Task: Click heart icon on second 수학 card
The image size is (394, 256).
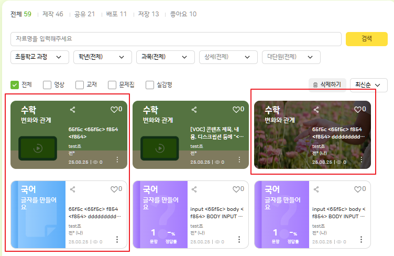Action: pyautogui.click(x=235, y=110)
